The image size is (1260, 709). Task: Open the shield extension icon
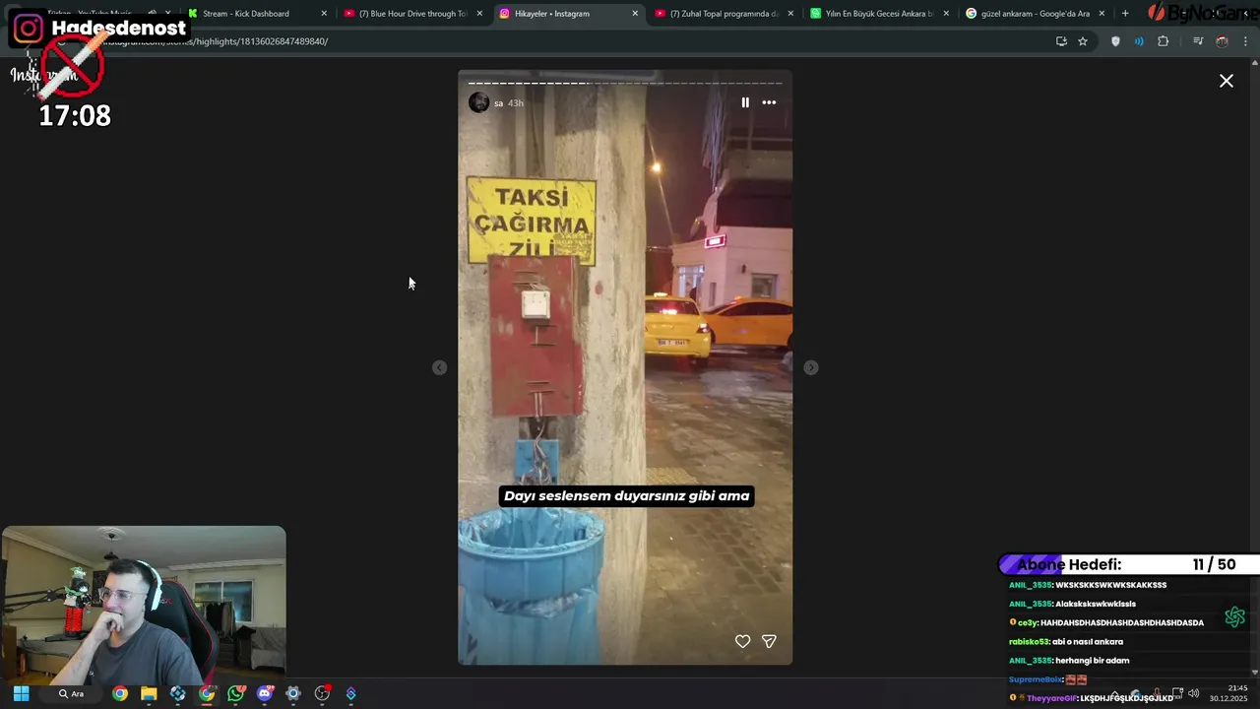click(1115, 41)
